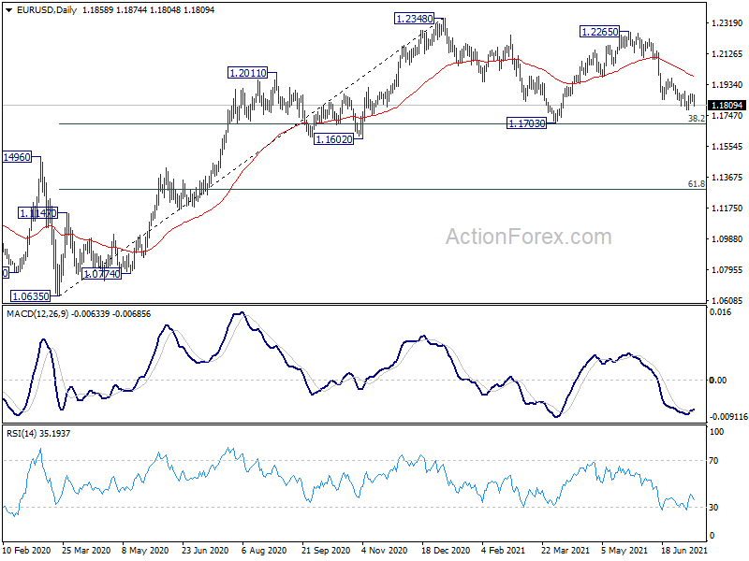
Task: Click the 8 May 2020 date label
Action: point(145,551)
